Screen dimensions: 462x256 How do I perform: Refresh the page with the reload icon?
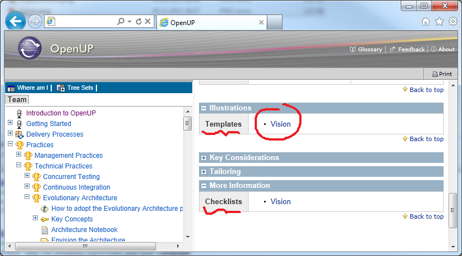(x=138, y=21)
